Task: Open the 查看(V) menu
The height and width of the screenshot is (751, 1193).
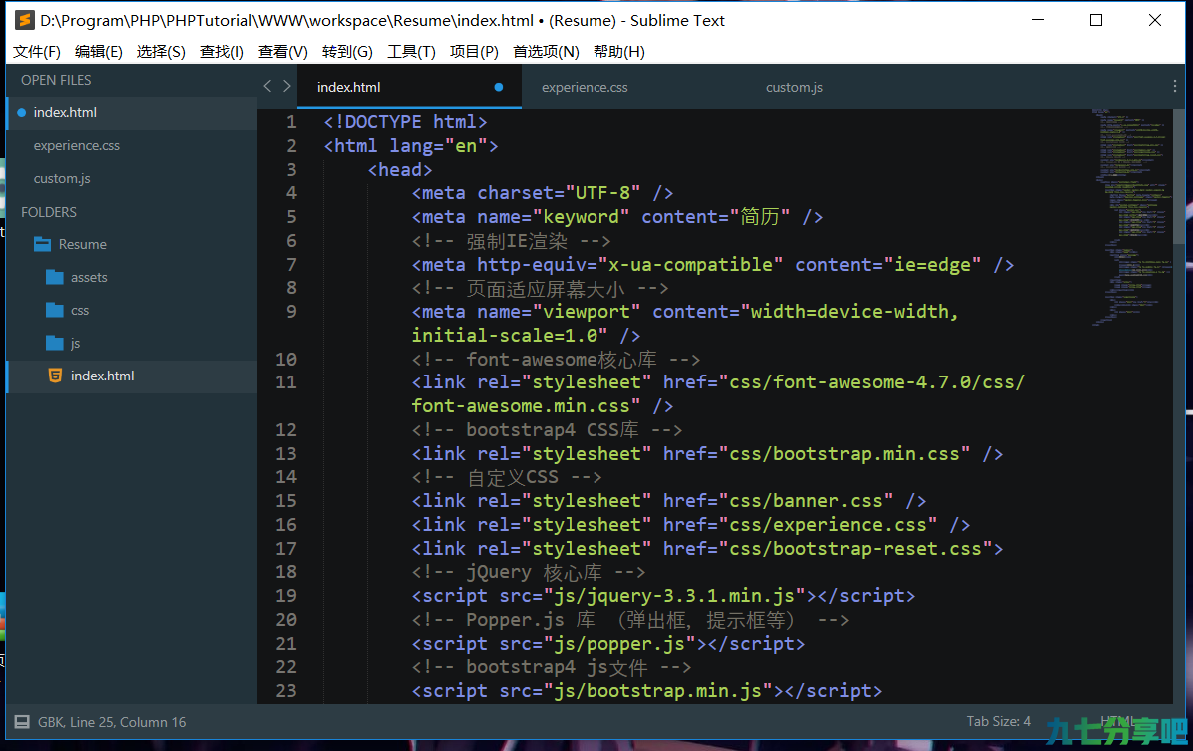Action: click(283, 52)
